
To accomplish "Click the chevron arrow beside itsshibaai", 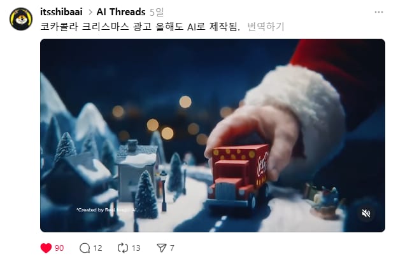I will click(90, 12).
